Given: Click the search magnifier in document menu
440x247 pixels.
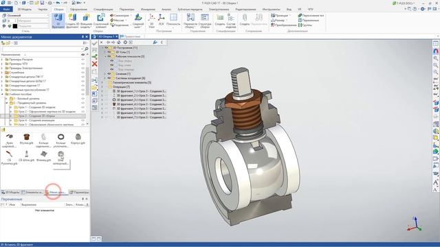Looking at the screenshot, I should 87,49.
